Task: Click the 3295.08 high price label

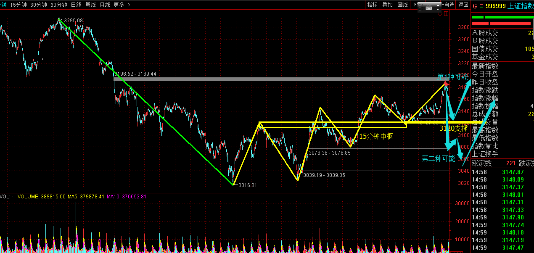Action: 73,21
